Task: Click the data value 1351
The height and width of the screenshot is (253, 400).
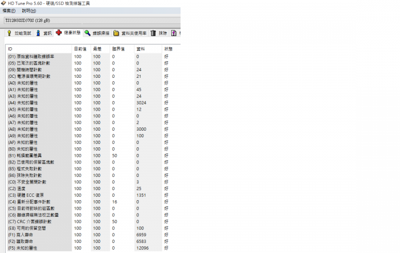Action: click(x=141, y=195)
